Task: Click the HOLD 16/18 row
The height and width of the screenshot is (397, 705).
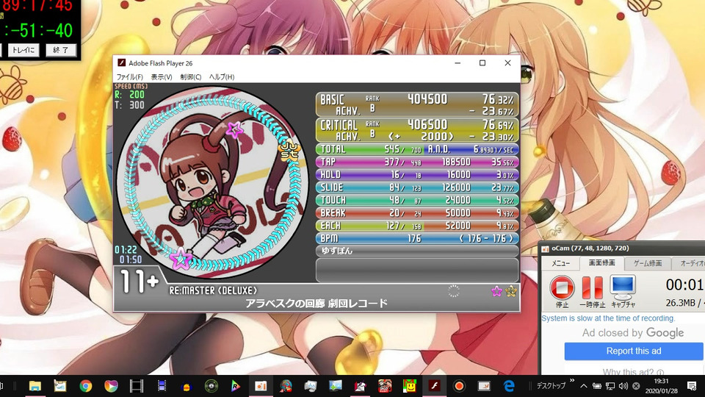Action: click(417, 175)
